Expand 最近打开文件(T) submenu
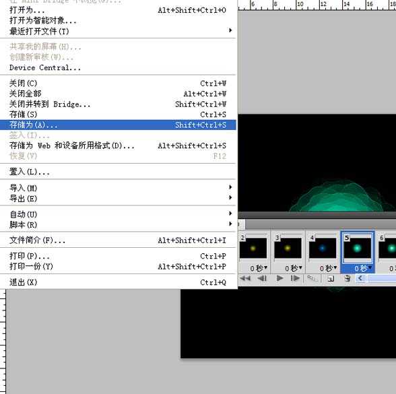This screenshot has width=396, height=394. coord(119,31)
